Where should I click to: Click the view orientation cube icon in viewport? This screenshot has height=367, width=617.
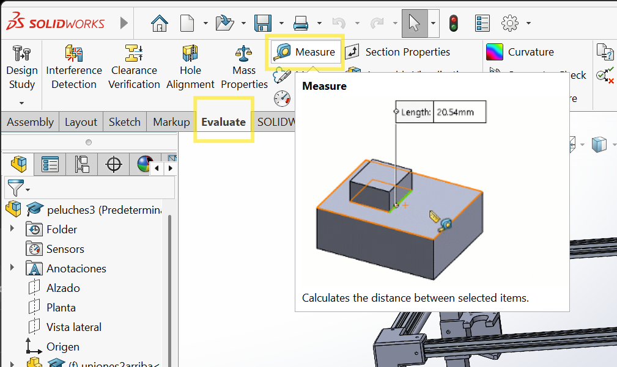(x=599, y=145)
